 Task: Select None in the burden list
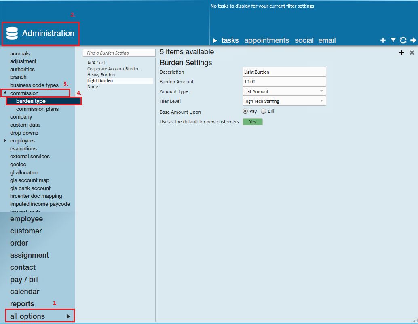(93, 87)
